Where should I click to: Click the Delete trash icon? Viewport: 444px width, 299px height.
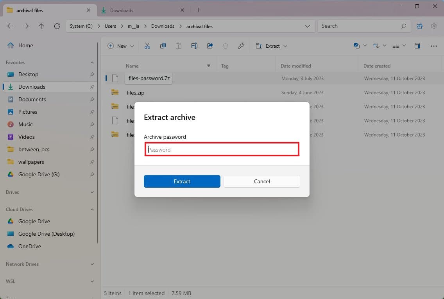[x=226, y=46]
